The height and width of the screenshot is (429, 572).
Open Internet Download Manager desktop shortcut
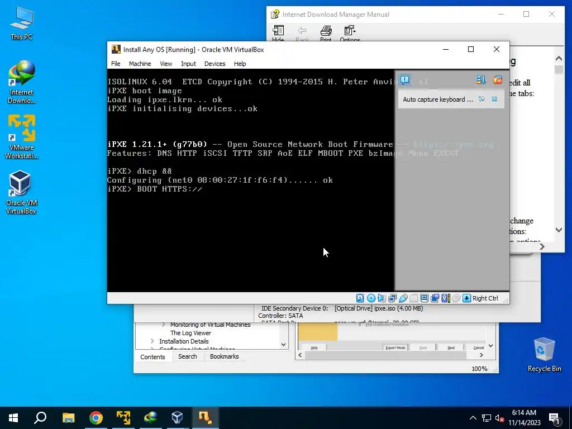22,82
